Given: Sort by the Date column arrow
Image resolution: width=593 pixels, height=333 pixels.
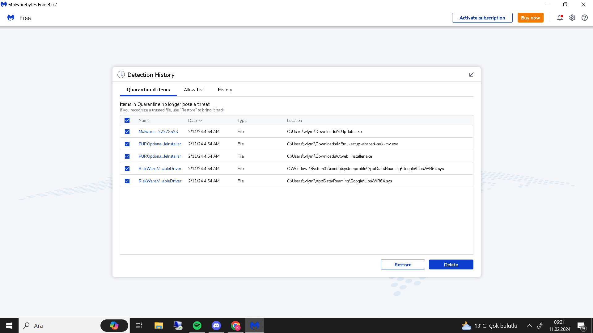Looking at the screenshot, I should pyautogui.click(x=201, y=120).
